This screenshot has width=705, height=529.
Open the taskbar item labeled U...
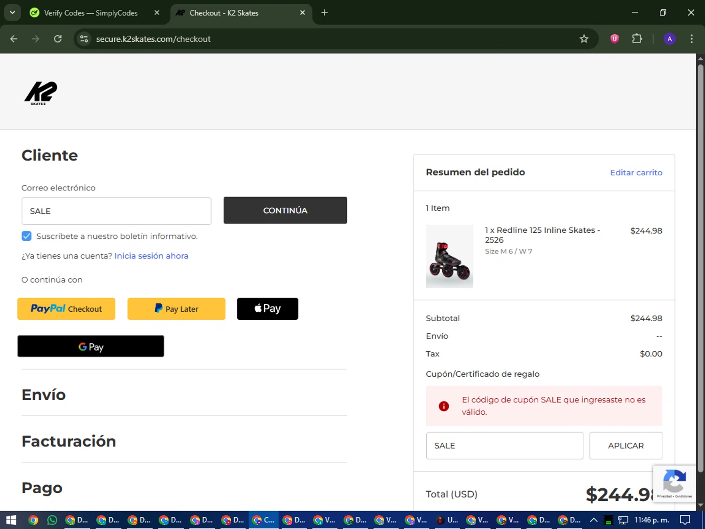[447, 520]
